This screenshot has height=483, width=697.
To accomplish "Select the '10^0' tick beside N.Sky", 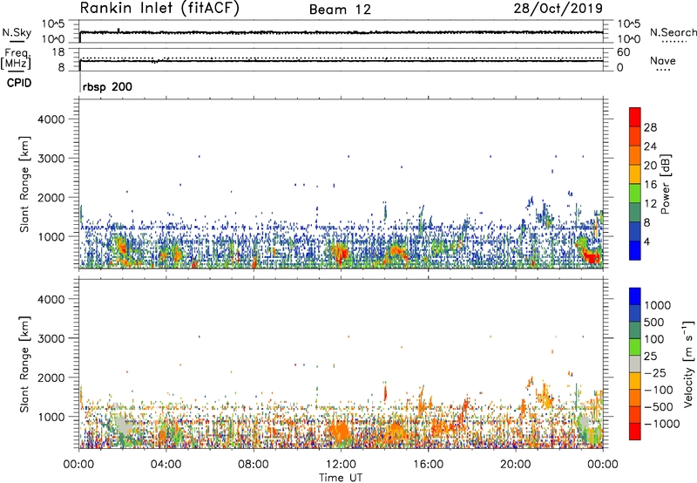I will point(53,39).
